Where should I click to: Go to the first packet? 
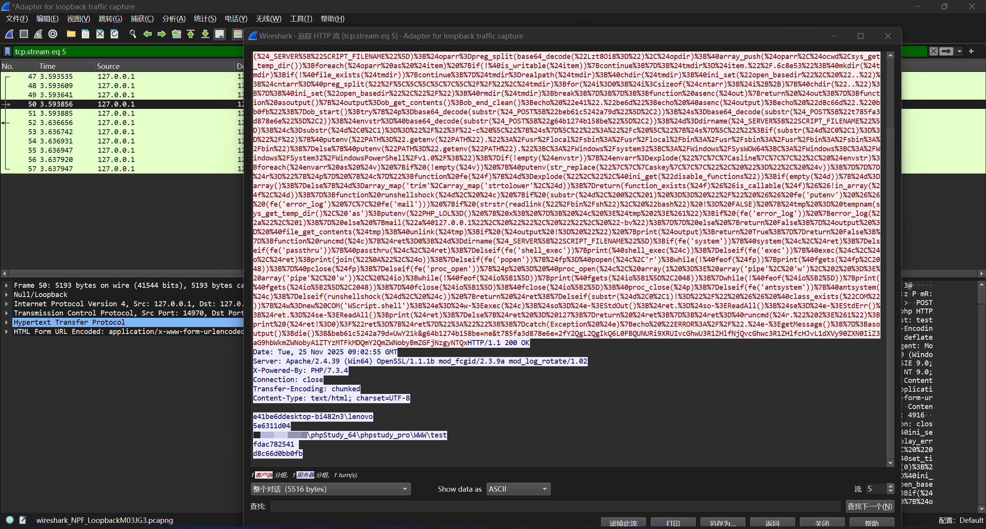tap(191, 34)
